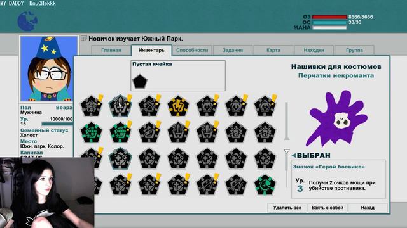
Task: Click the Удалить все button
Action: (x=287, y=208)
